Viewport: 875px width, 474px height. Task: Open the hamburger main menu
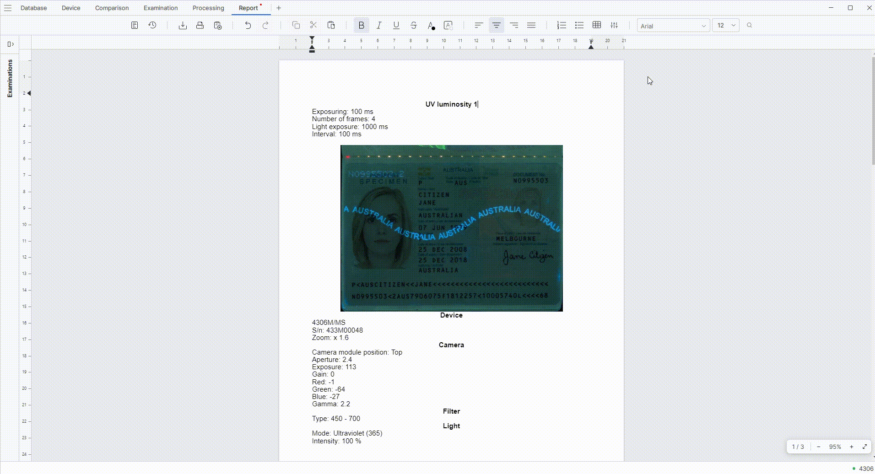click(x=8, y=8)
